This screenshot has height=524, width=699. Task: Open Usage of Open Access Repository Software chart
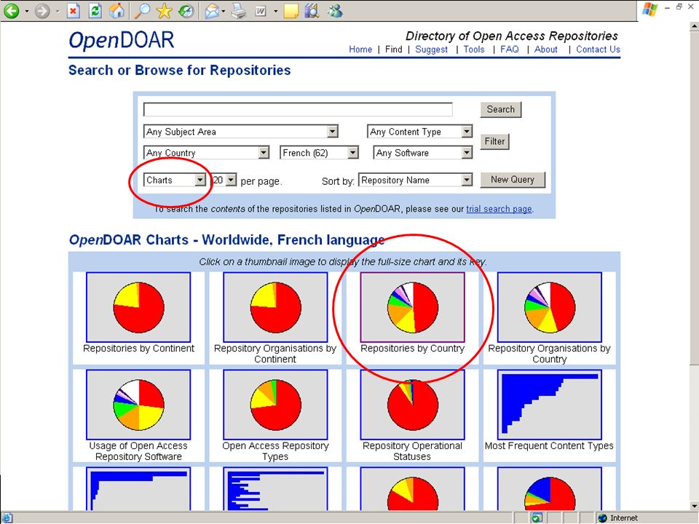pyautogui.click(x=138, y=405)
